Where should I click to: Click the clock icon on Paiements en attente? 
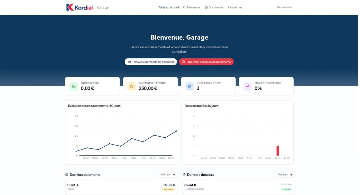[132, 86]
